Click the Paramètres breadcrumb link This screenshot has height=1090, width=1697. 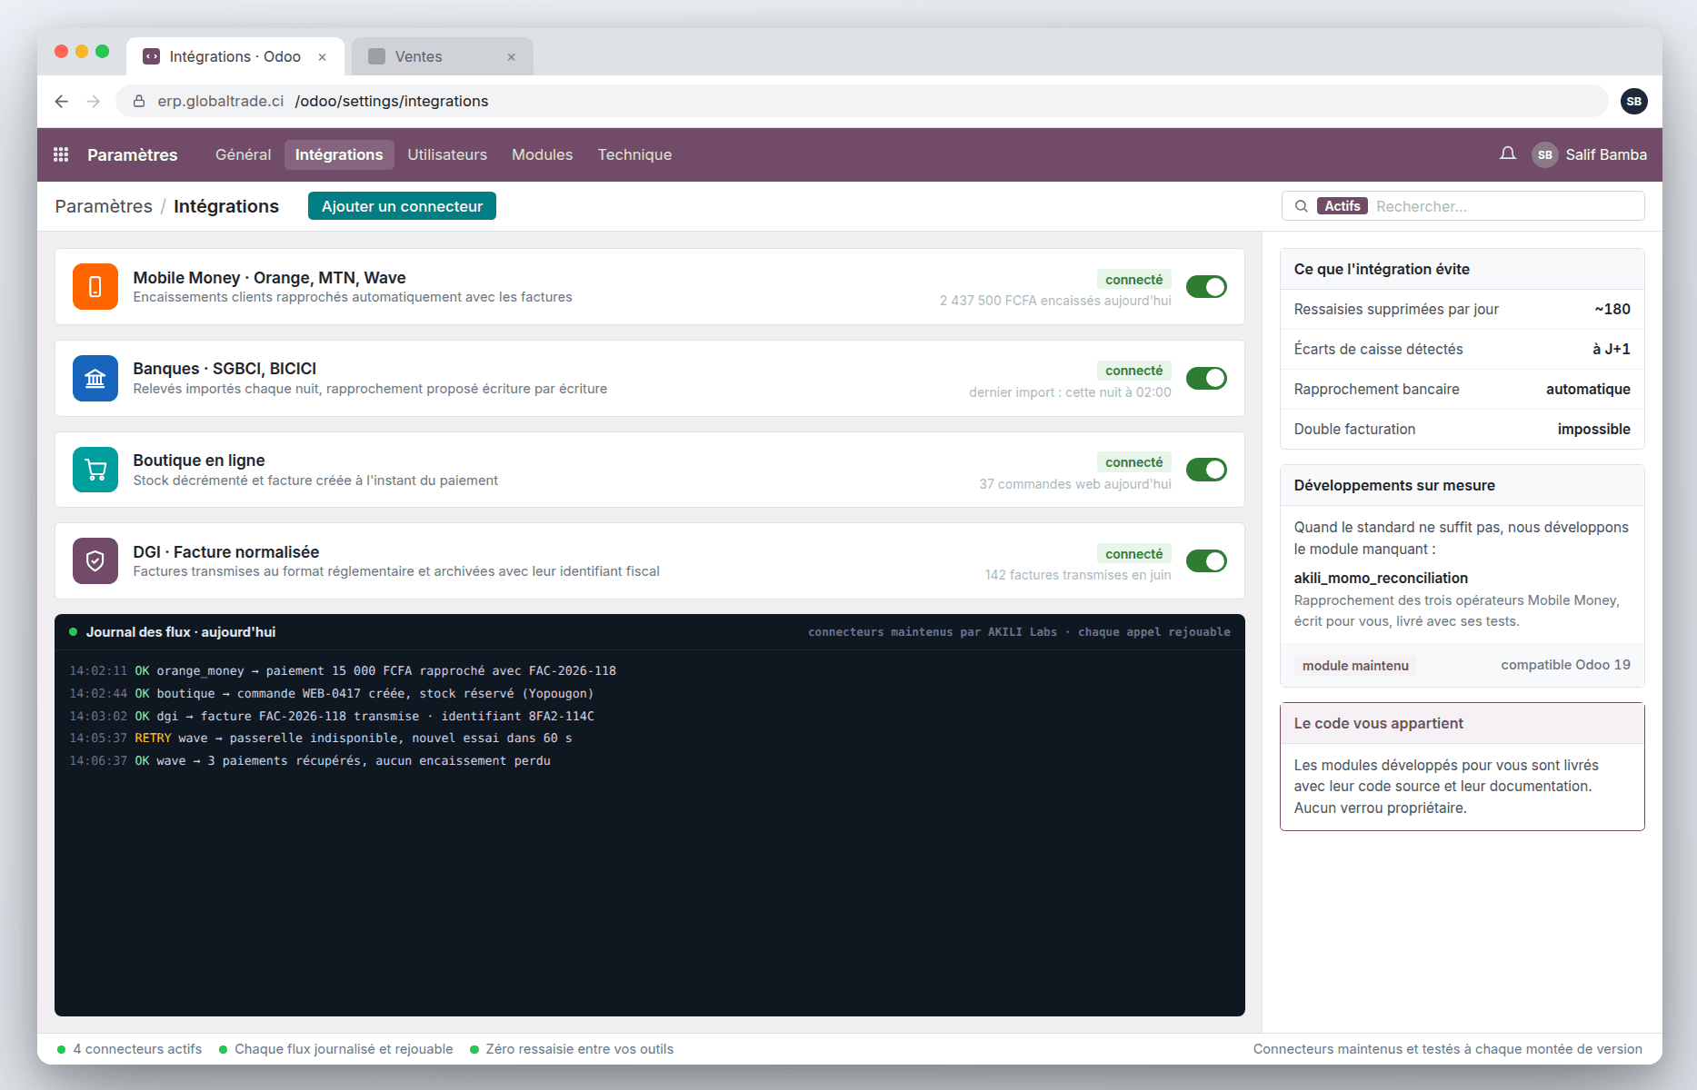tap(104, 206)
